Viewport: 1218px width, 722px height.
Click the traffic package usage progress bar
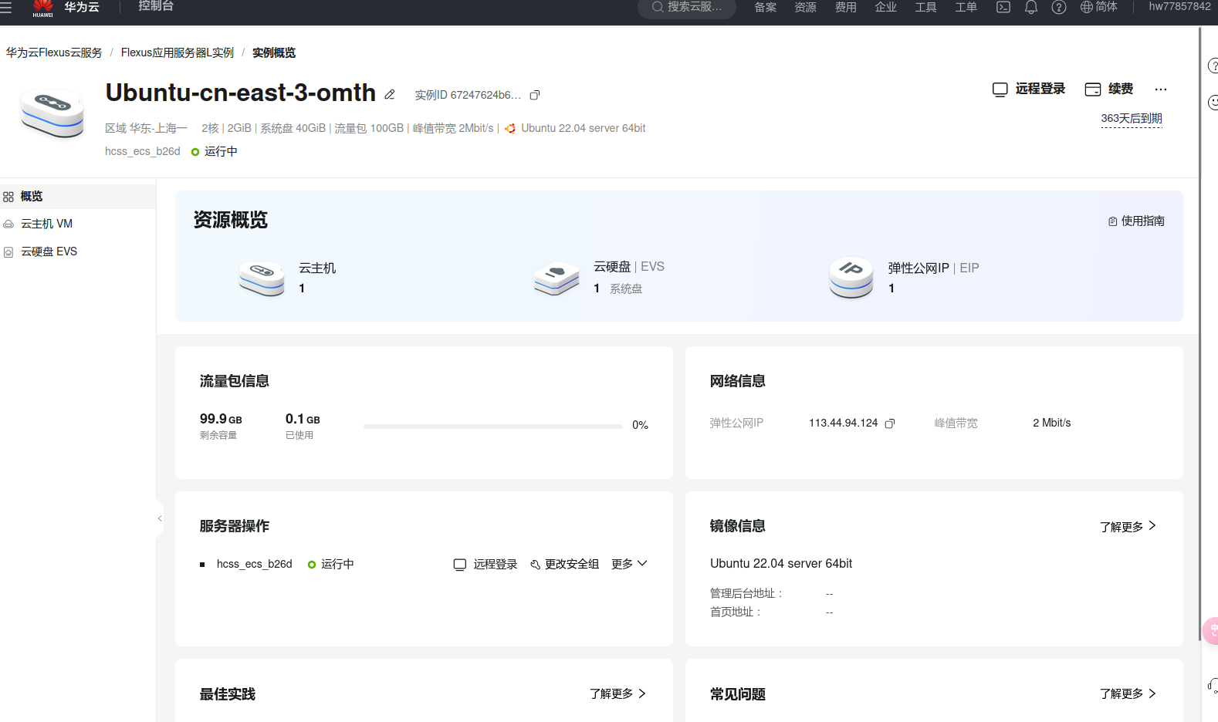pyautogui.click(x=492, y=426)
